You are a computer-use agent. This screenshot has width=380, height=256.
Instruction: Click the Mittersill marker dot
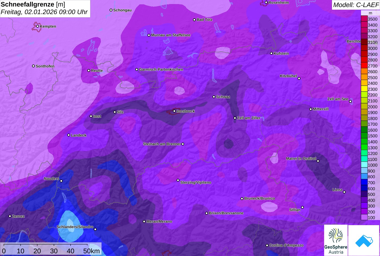[311, 109]
